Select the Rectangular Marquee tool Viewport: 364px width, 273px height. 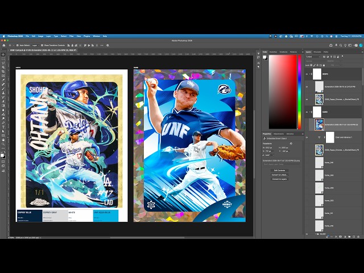click(x=3, y=59)
